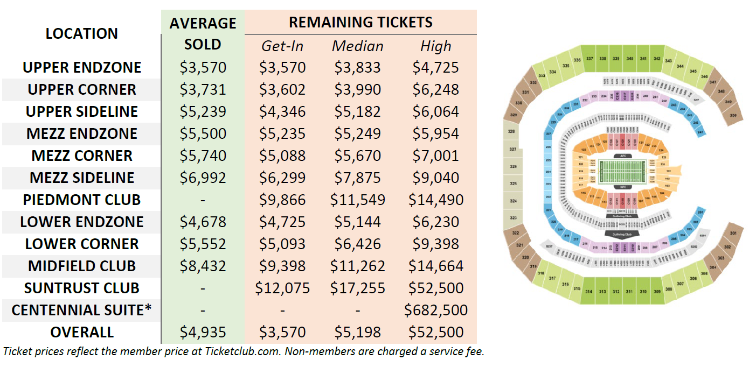This screenshot has width=749, height=367.
Task: Click the $682,500 high price cell
Action: [x=435, y=310]
